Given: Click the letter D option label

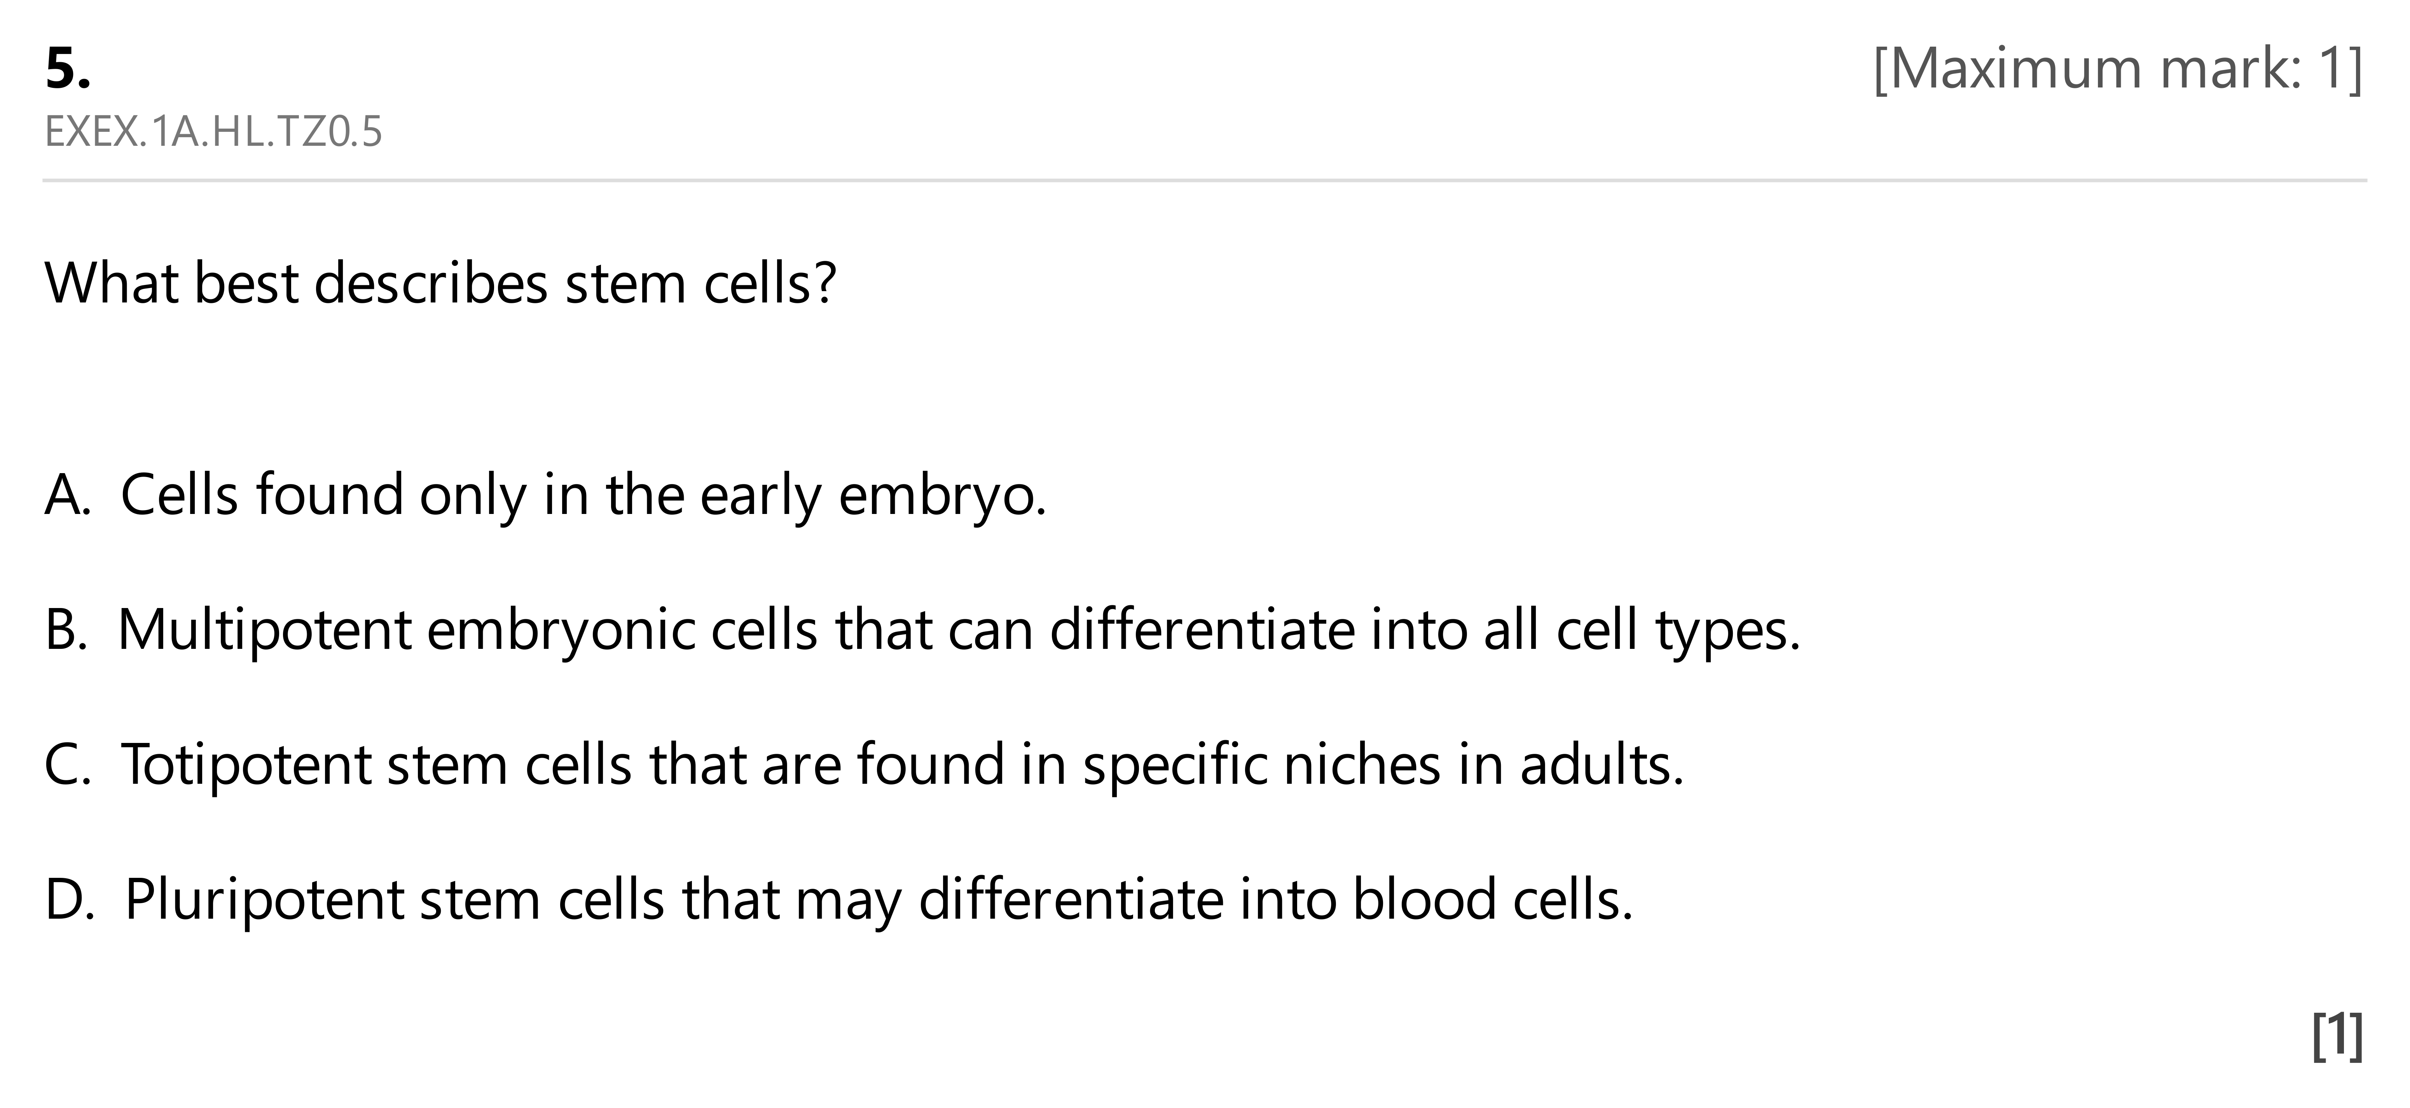Looking at the screenshot, I should pyautogui.click(x=69, y=899).
